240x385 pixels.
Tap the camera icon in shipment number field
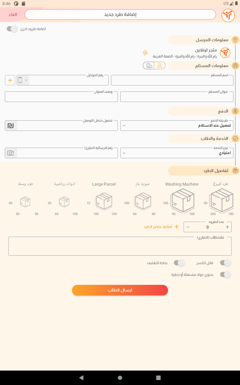10,153
